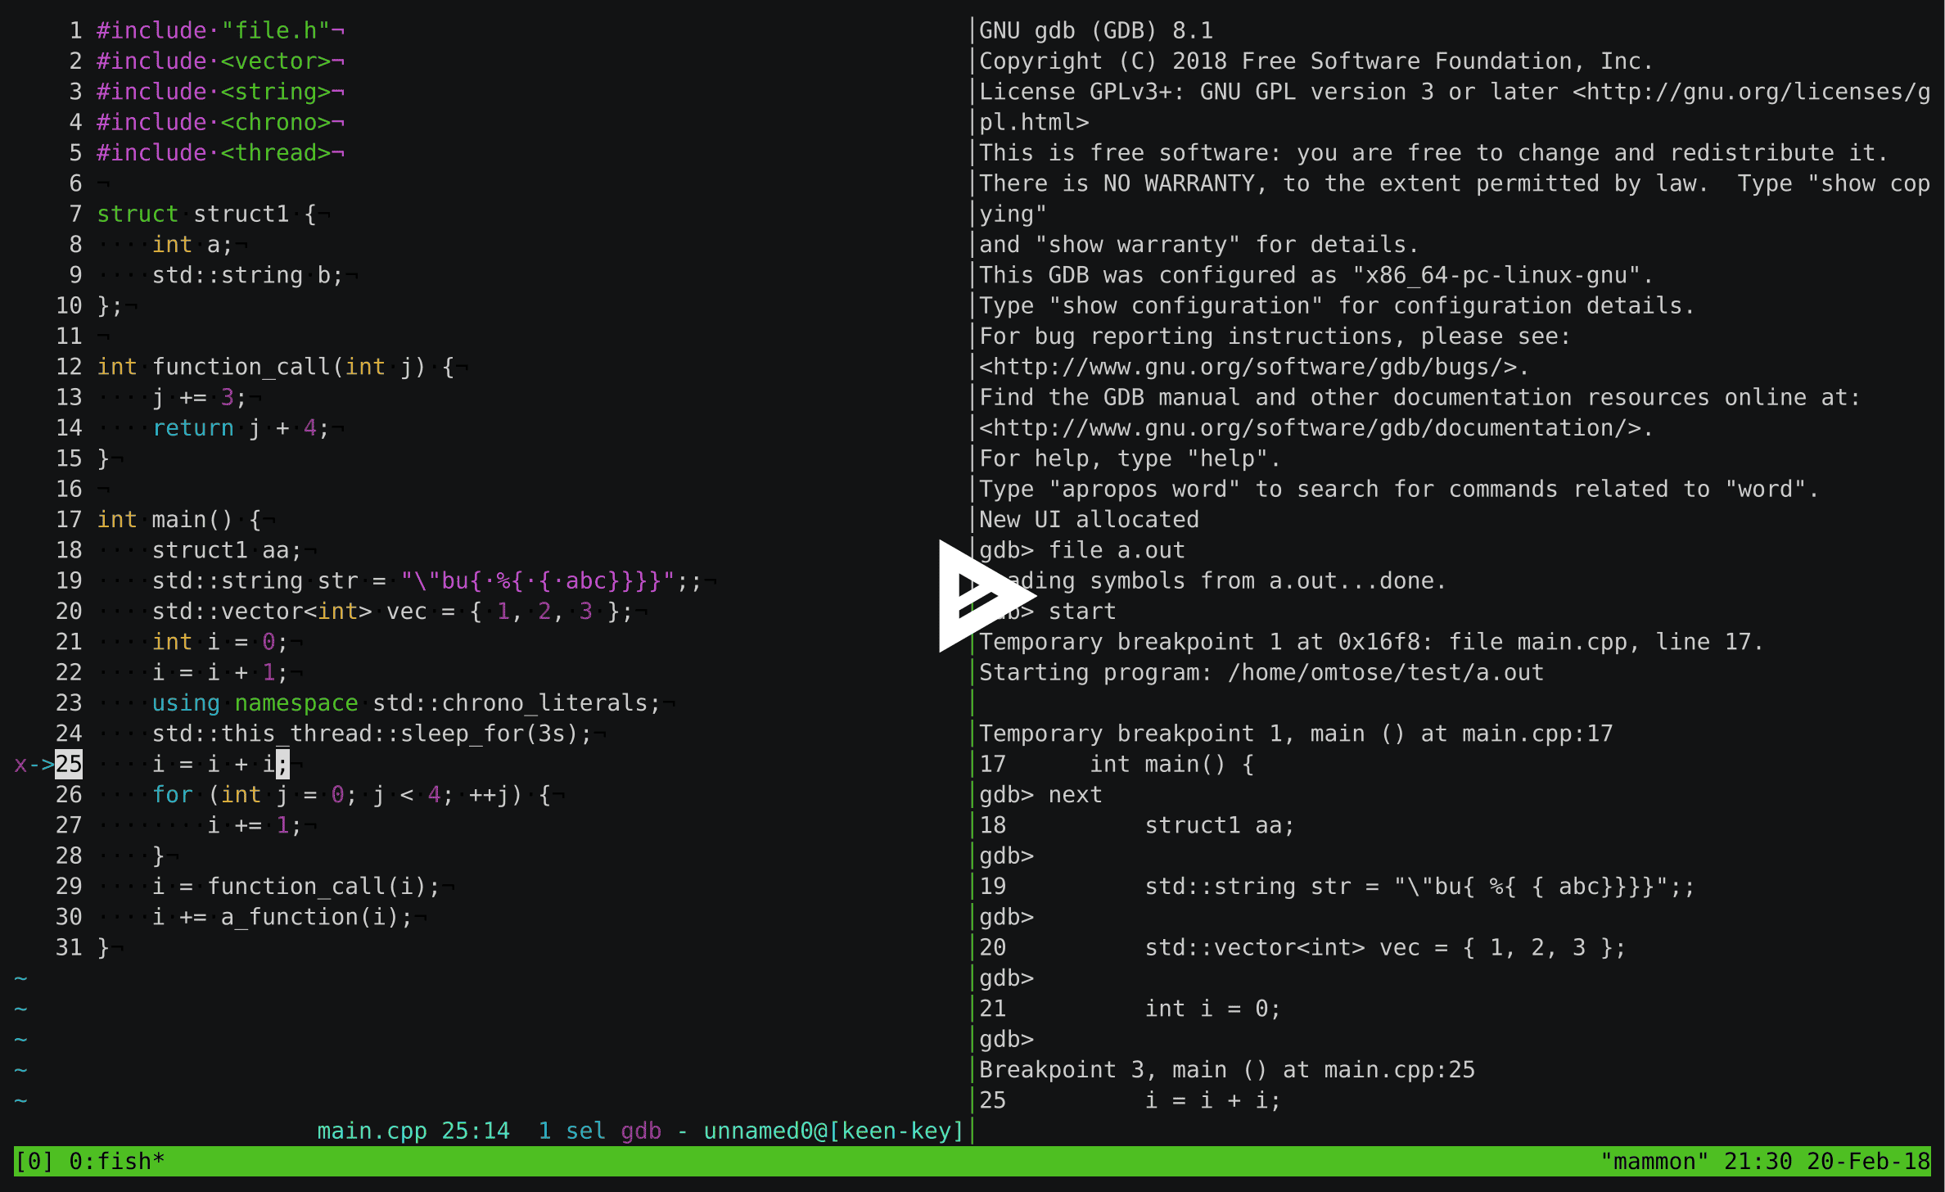This screenshot has height=1192, width=1945.
Task: Click 'main.cpp 25:14' in the status line
Action: pos(413,1131)
